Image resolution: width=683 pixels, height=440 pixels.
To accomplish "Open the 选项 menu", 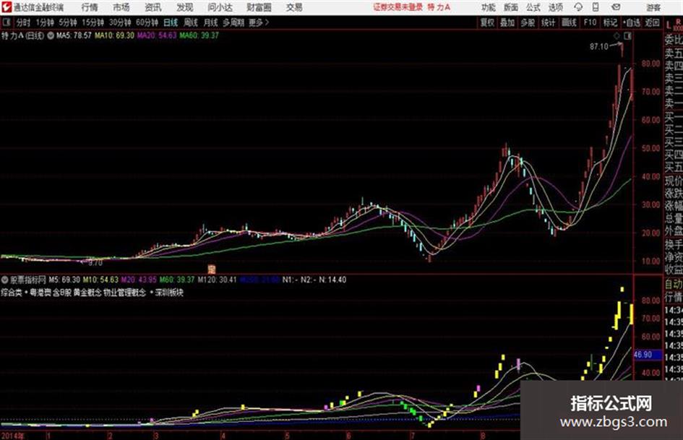I will tap(556, 7).
